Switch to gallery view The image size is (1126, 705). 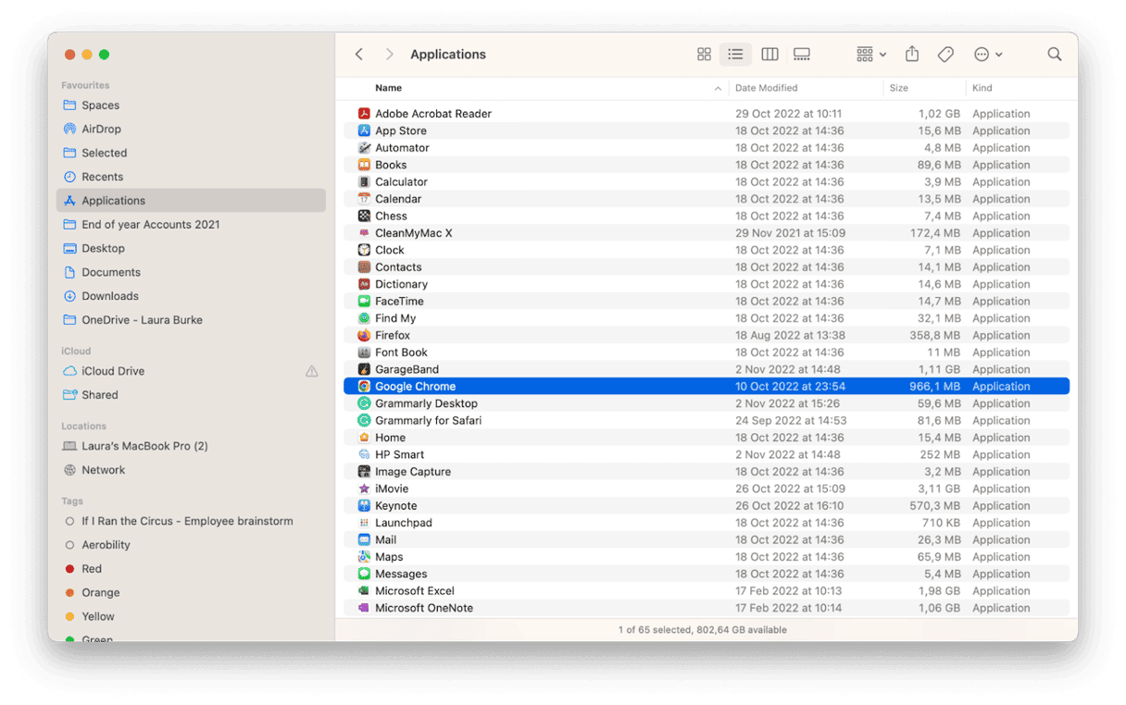pyautogui.click(x=801, y=54)
